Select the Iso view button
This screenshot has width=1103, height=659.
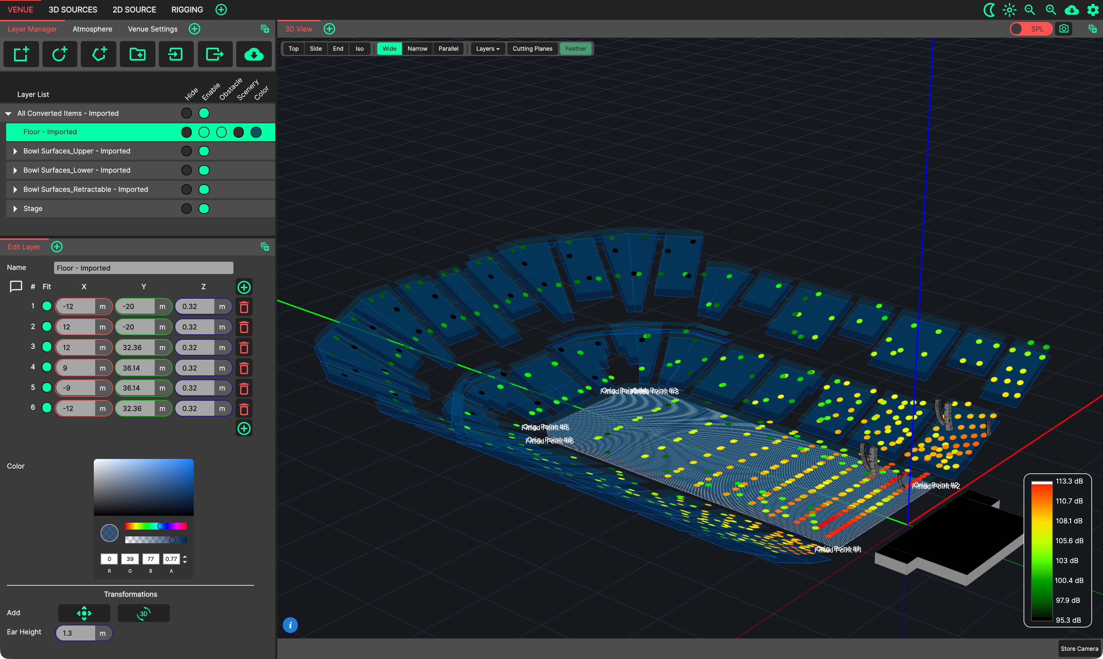[x=359, y=49]
